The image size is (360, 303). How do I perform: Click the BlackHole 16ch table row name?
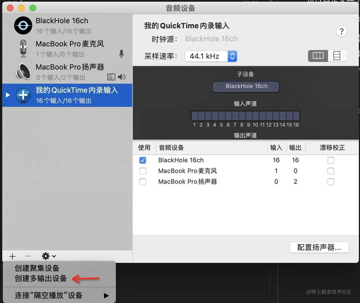coord(181,160)
